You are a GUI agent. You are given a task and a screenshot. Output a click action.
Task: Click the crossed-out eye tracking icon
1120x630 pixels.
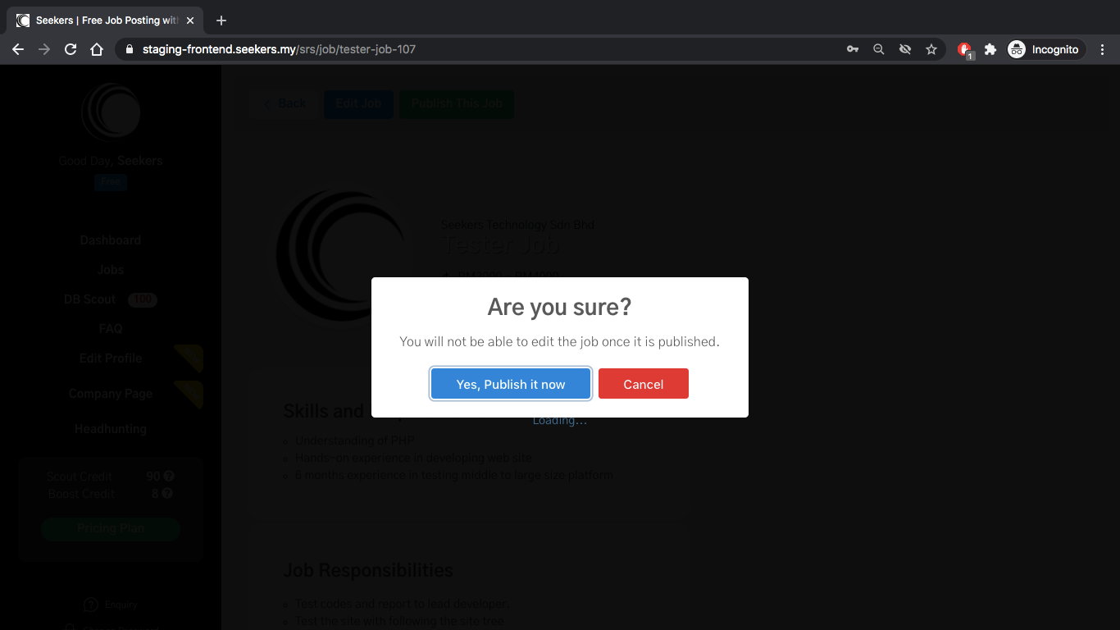(905, 49)
